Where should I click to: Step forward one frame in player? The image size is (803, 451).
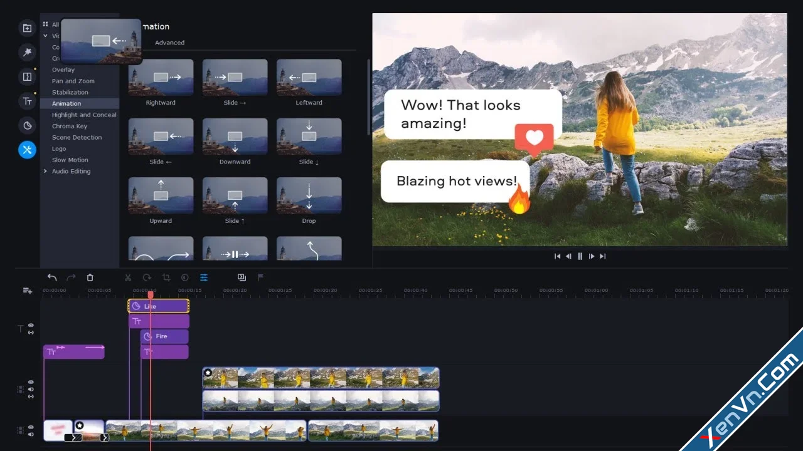[591, 256]
